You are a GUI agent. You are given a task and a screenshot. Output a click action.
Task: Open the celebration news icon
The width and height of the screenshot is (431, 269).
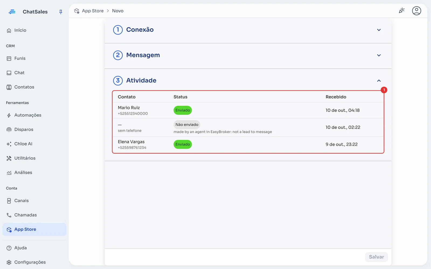pos(402,11)
